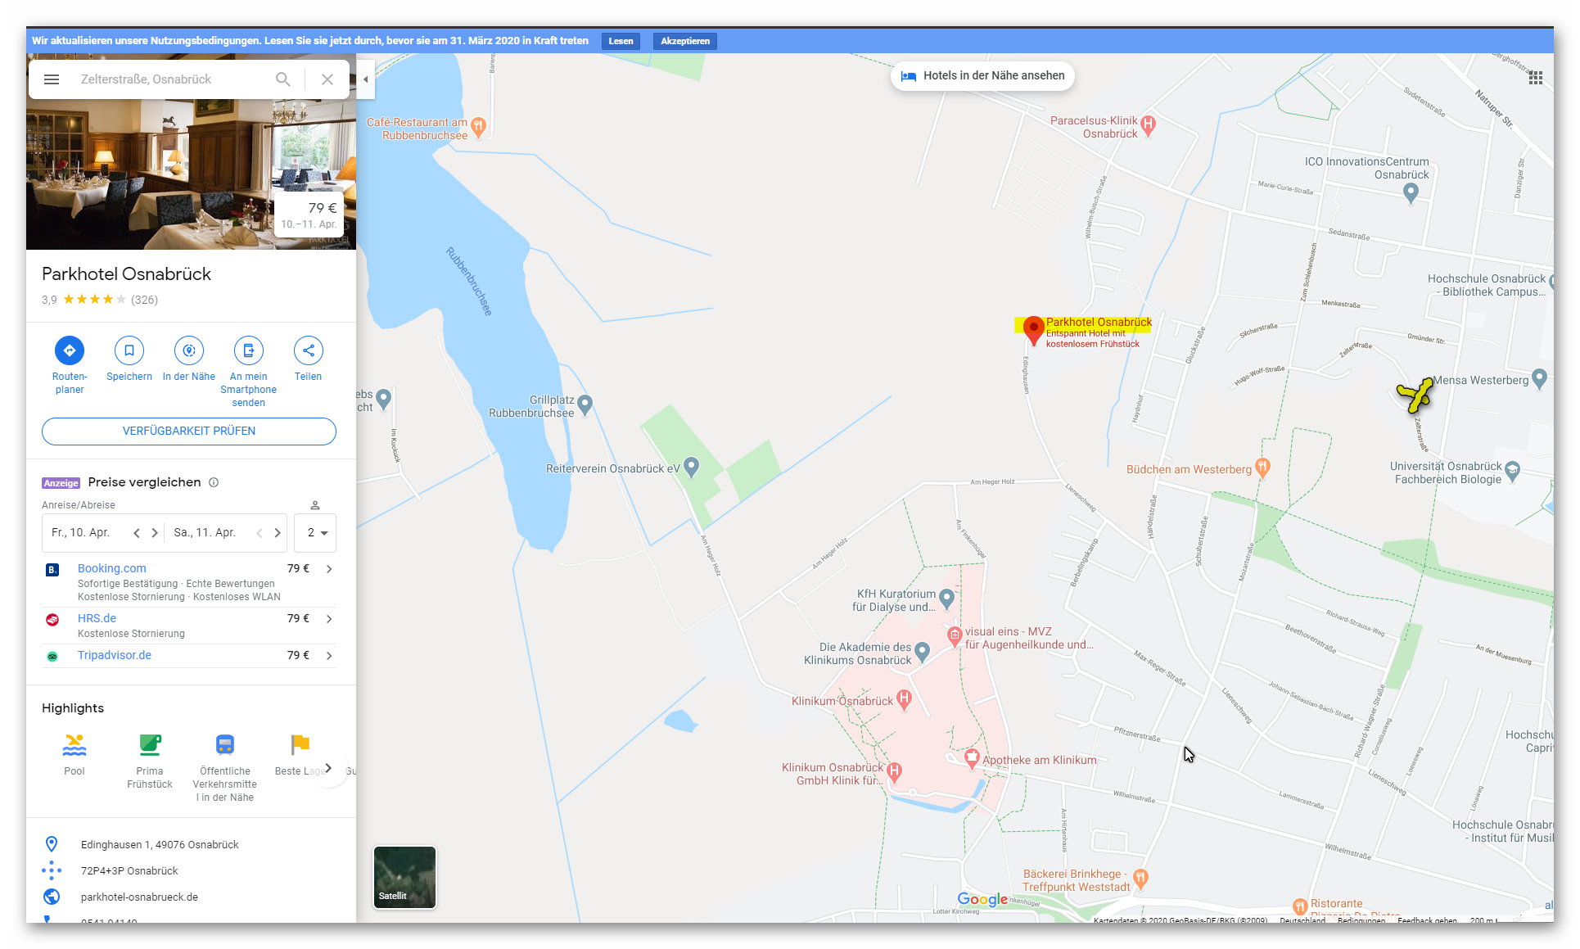Click Hotels in der Nähe ansehen

pos(982,76)
